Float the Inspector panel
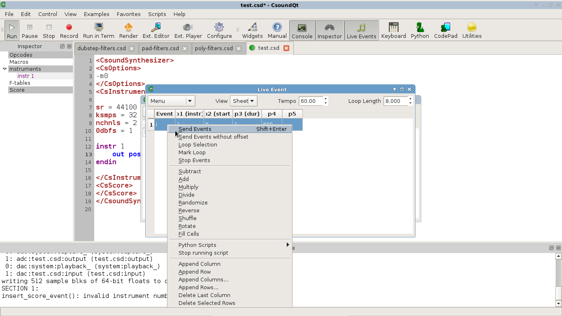 tap(62, 46)
